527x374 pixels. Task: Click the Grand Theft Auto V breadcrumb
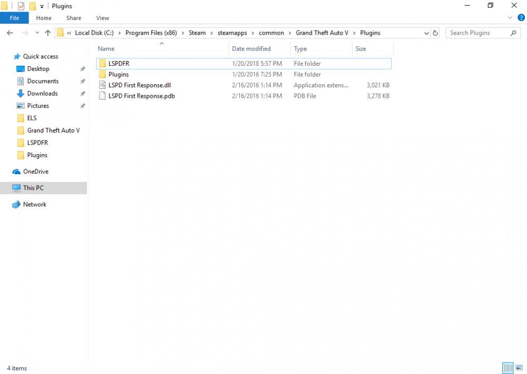(x=322, y=33)
